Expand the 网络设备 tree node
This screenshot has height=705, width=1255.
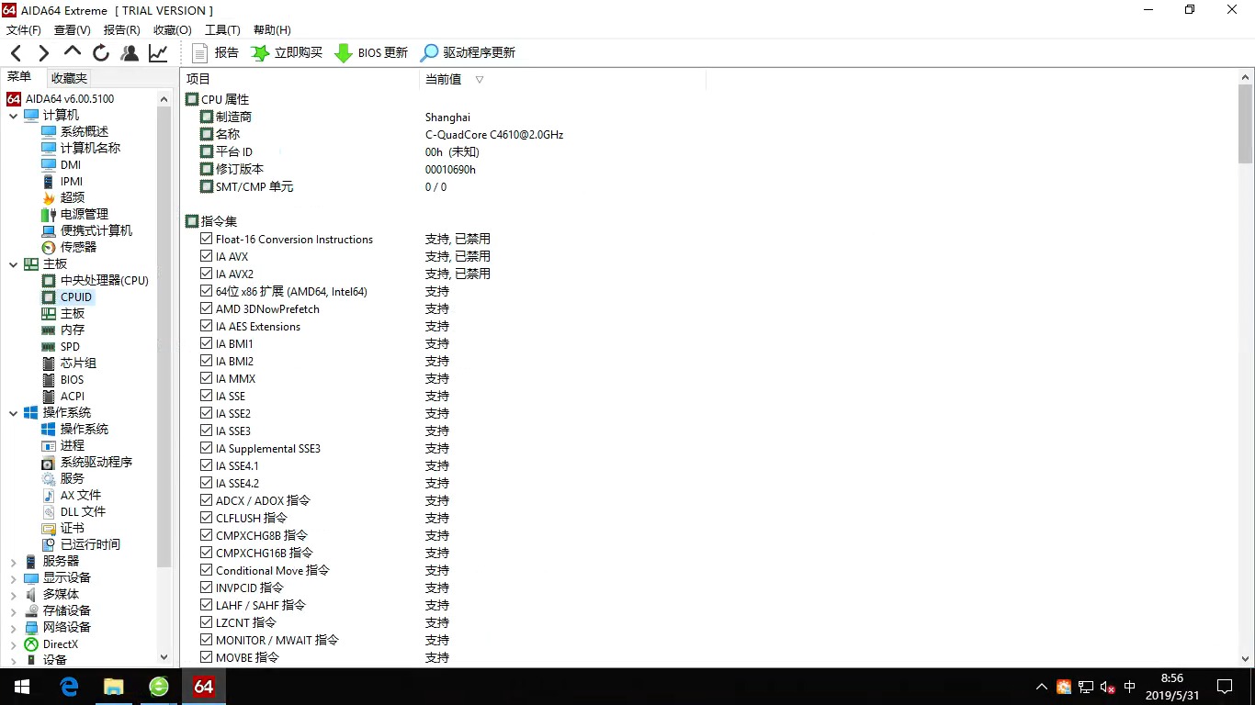(x=14, y=628)
